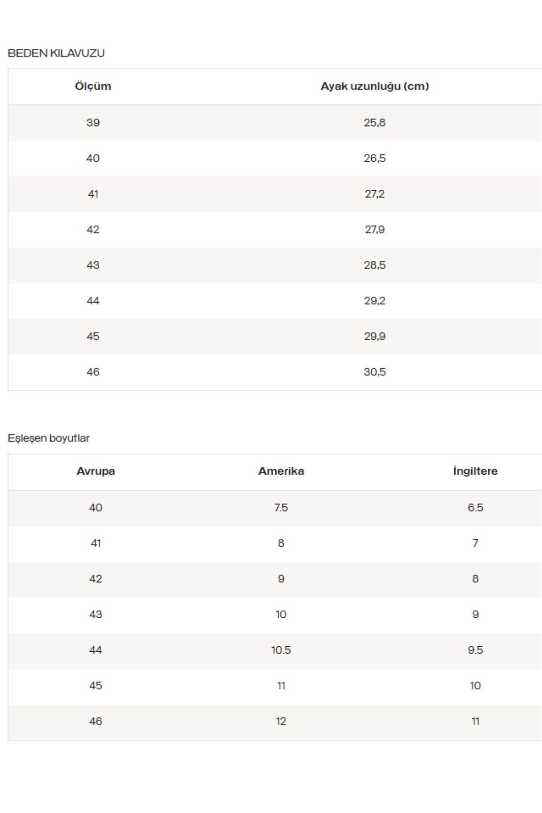Image resolution: width=542 pixels, height=813 pixels.
Task: Click the 29,2 foot length value
Action: click(x=374, y=301)
